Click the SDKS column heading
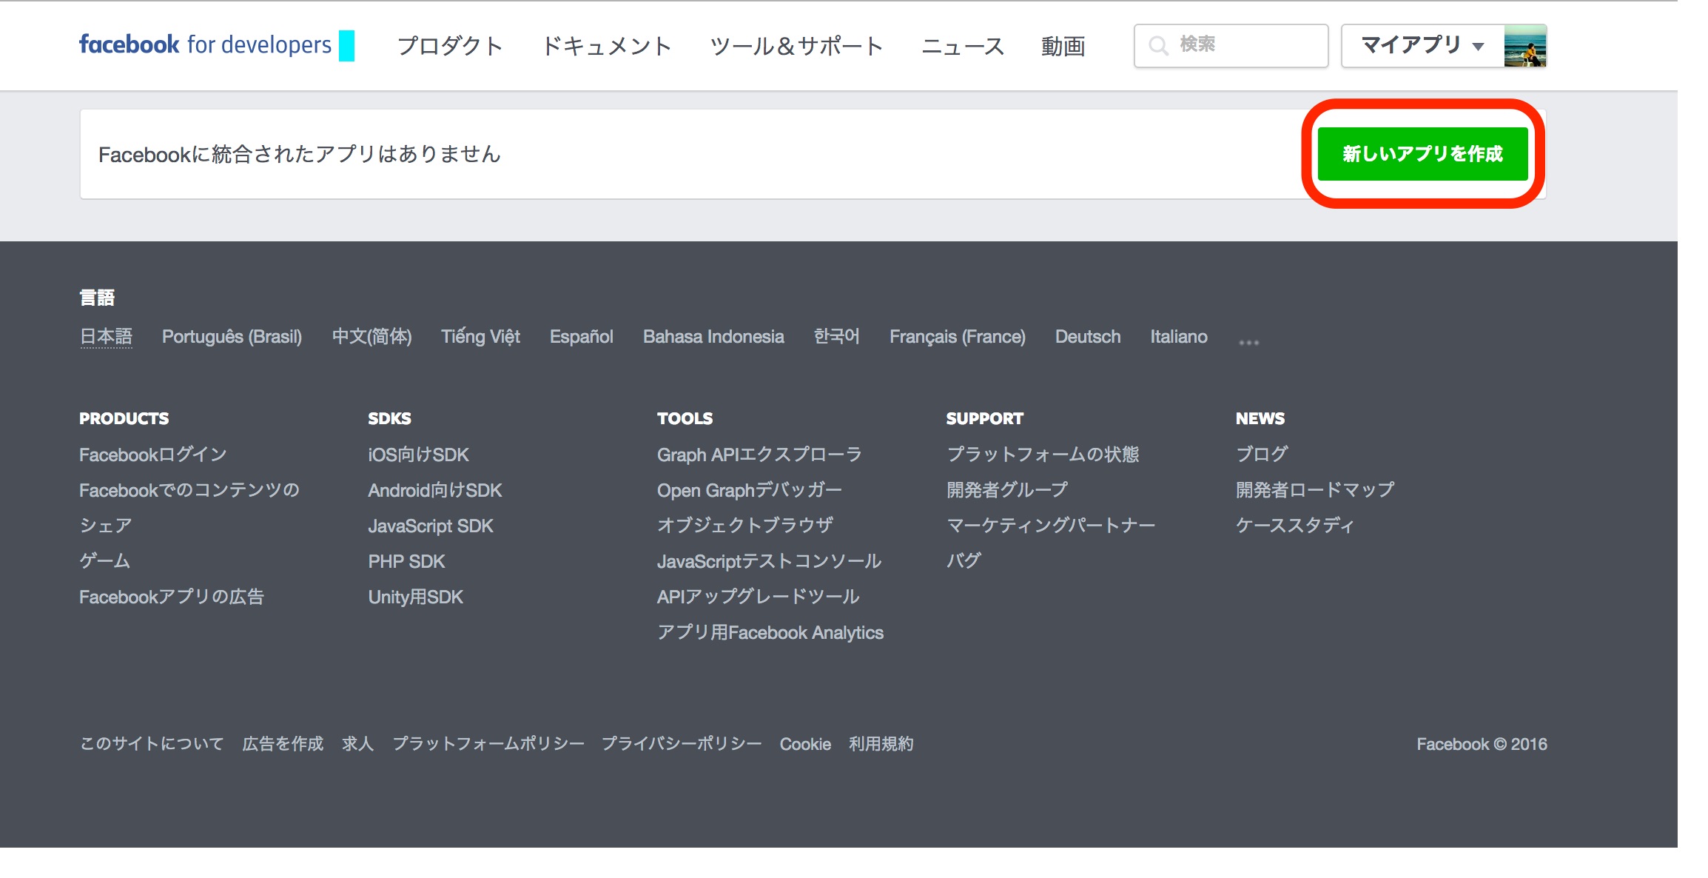Image resolution: width=1708 pixels, height=878 pixels. coord(389,418)
